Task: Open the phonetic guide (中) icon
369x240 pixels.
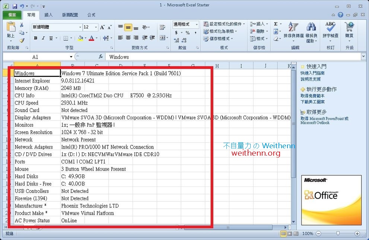Action: coord(106,38)
